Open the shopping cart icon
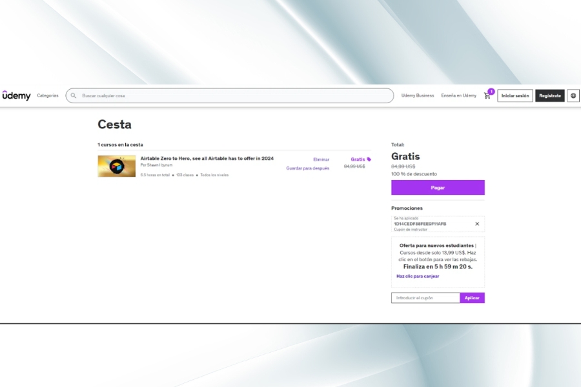The width and height of the screenshot is (581, 387). click(487, 95)
